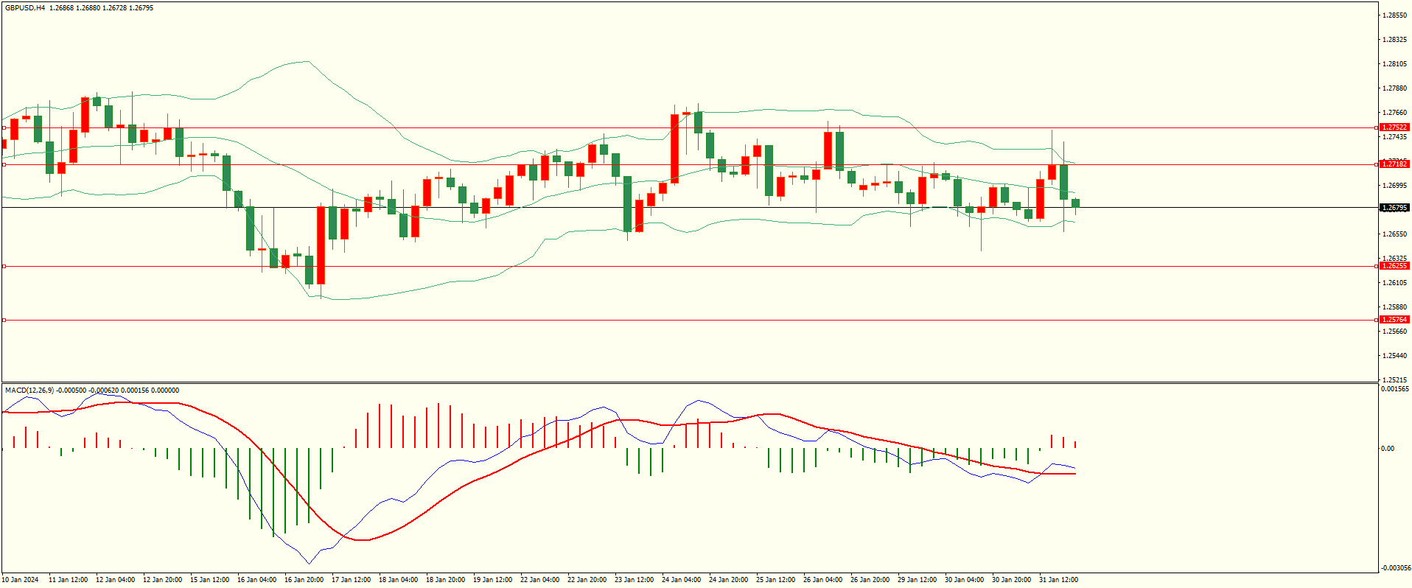This screenshot has width=1412, height=588.
Task: Click left-end handle of the 1.26255 line
Action: [x=4, y=266]
